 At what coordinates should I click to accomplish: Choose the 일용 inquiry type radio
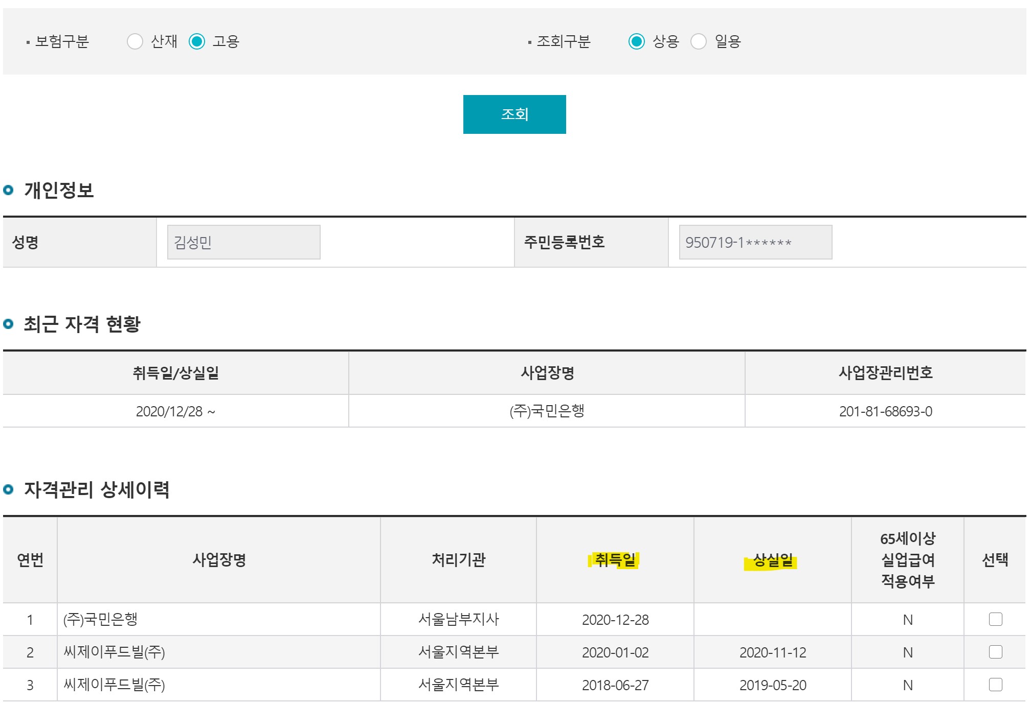coord(699,41)
